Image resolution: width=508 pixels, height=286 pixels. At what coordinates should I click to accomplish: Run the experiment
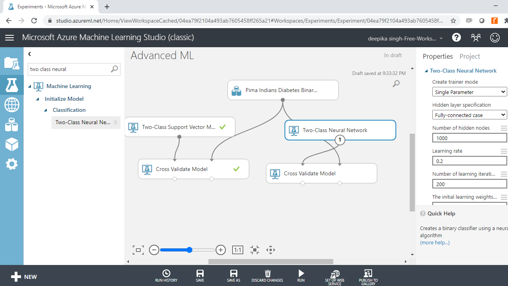(301, 276)
